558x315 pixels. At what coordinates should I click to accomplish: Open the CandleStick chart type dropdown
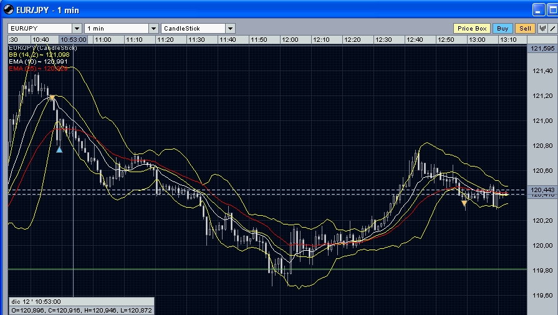pyautogui.click(x=230, y=29)
